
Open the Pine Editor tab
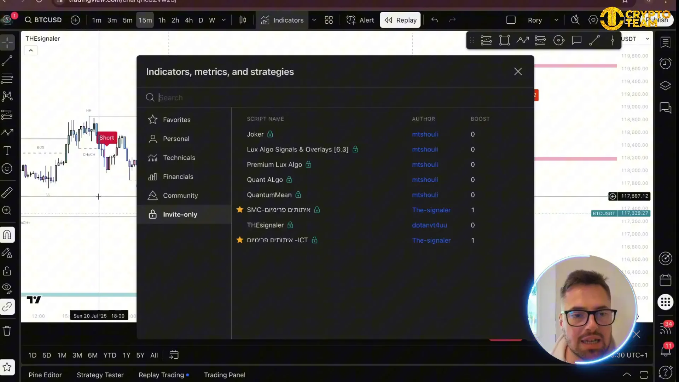(x=45, y=375)
